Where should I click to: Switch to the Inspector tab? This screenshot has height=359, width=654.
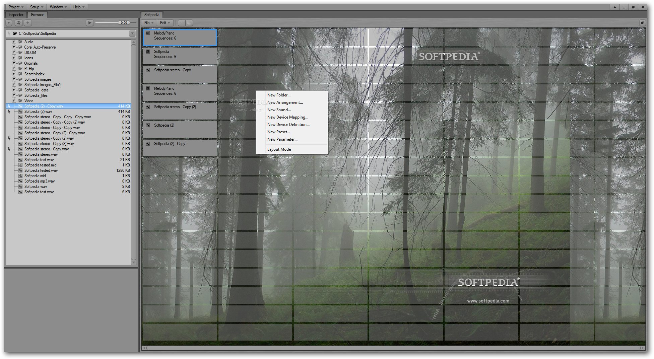coord(16,15)
